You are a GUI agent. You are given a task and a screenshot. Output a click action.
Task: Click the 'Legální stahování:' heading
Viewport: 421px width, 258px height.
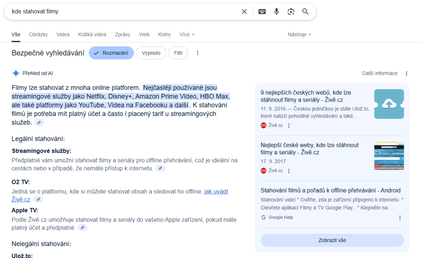point(38,139)
